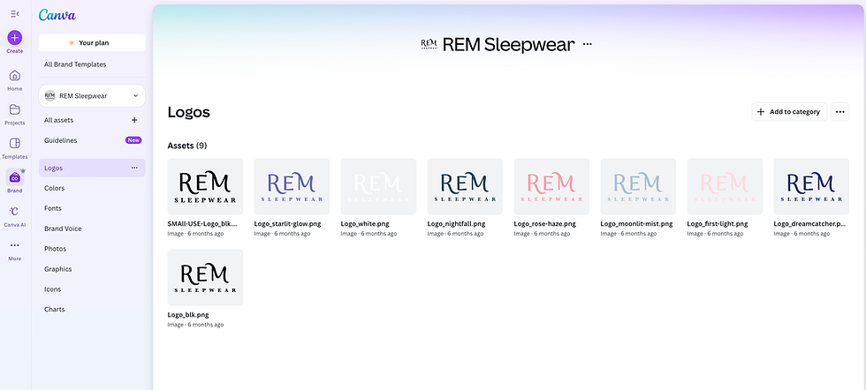The height and width of the screenshot is (390, 866).
Task: Click Your plan button
Action: tap(92, 42)
